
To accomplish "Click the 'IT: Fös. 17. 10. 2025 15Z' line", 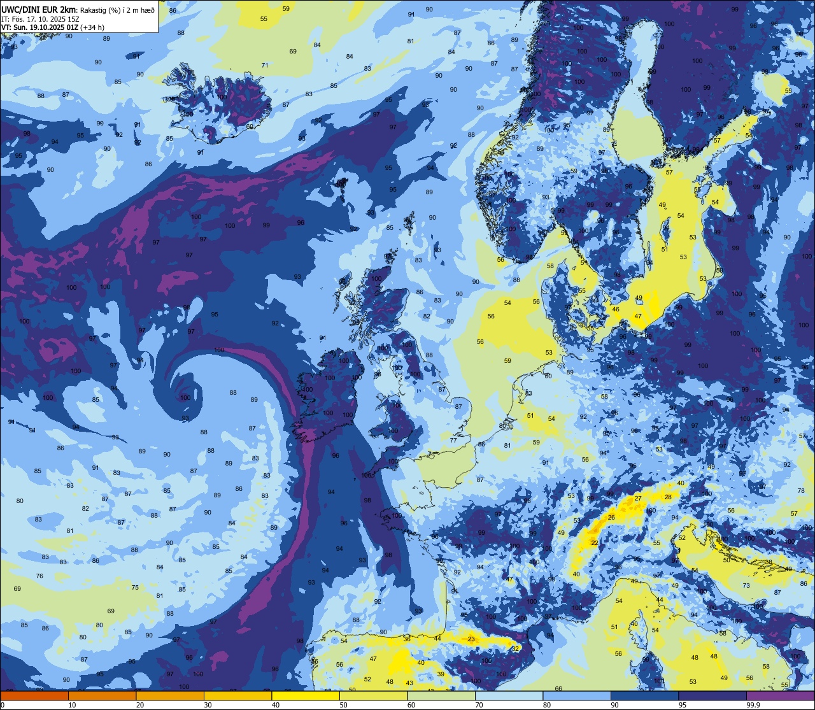I will [40, 18].
